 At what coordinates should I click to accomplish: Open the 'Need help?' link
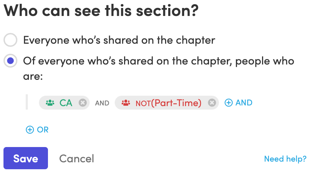pyautogui.click(x=285, y=159)
